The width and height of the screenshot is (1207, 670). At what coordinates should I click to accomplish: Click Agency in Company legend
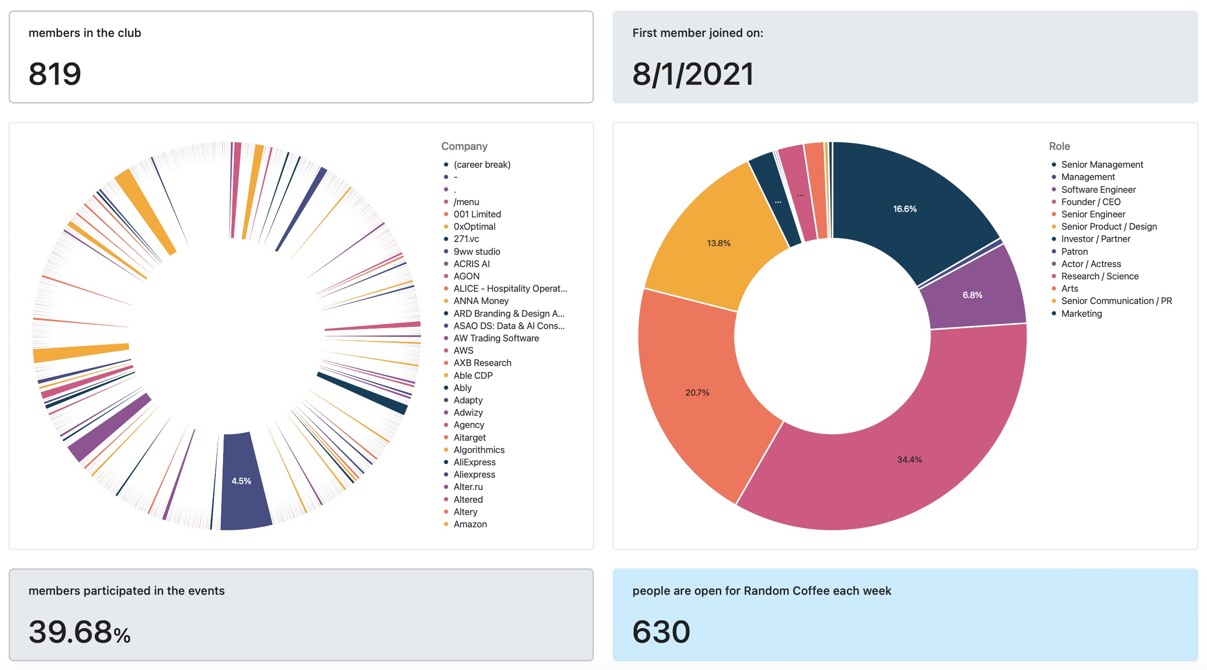[x=463, y=425]
